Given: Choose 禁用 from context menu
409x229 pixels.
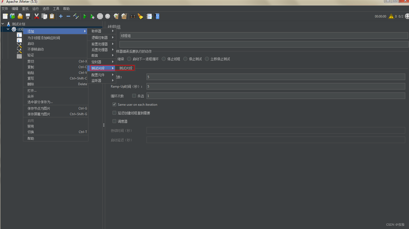Looking at the screenshot, I should click(56, 126).
